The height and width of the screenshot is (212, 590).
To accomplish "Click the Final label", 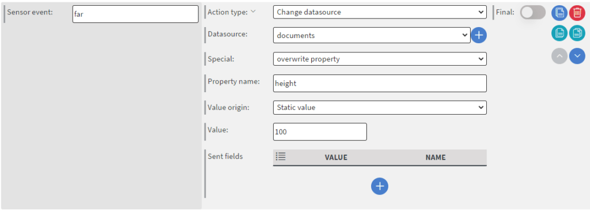I will [x=505, y=12].
